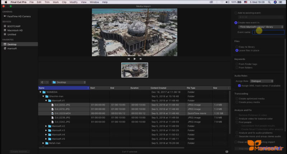
Task: Open the Clip menu
Action: 64,2
